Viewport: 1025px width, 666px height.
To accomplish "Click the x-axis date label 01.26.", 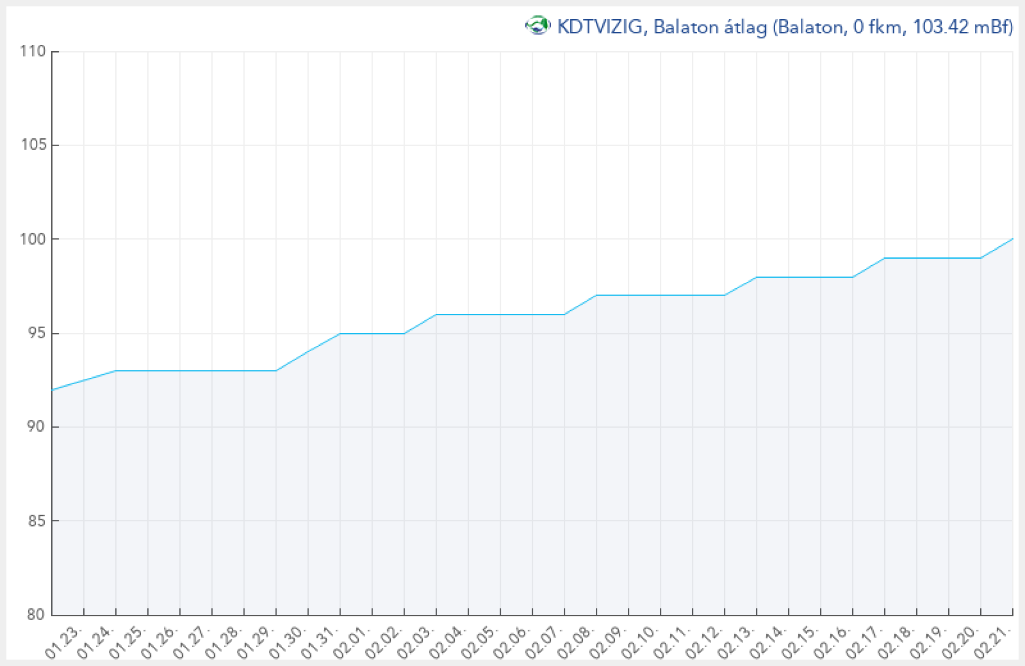I will pyautogui.click(x=159, y=643).
